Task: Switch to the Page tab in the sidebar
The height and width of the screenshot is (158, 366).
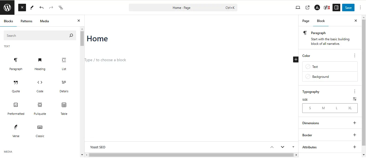Action: pos(306,21)
